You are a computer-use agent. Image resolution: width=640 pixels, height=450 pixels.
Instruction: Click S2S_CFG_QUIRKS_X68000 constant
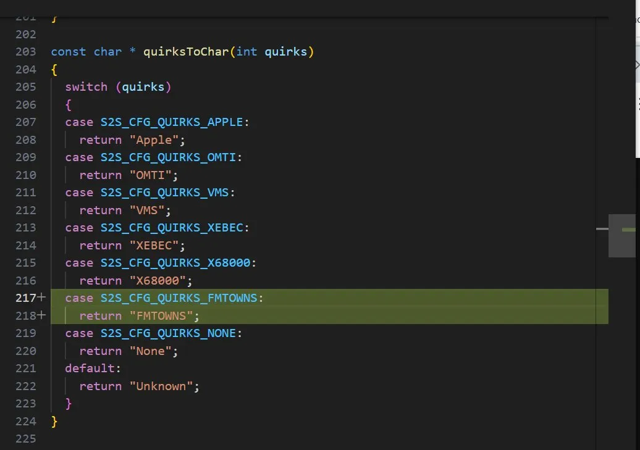pyautogui.click(x=175, y=263)
